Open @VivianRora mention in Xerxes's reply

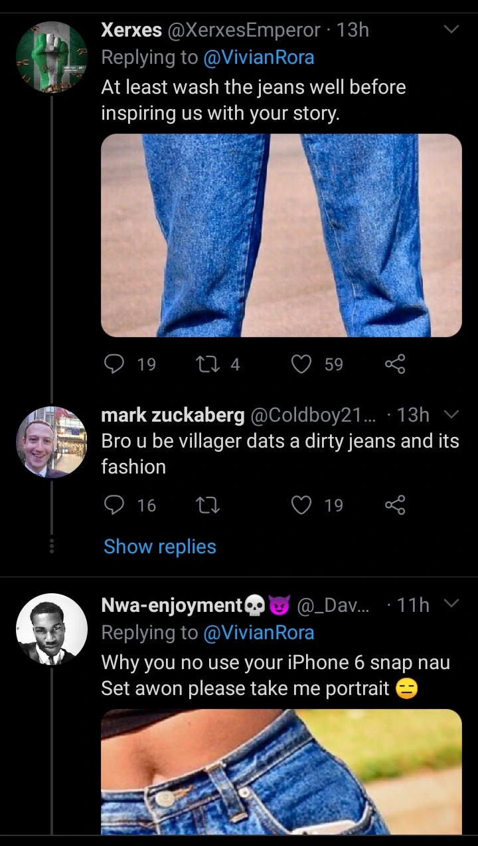tap(258, 58)
